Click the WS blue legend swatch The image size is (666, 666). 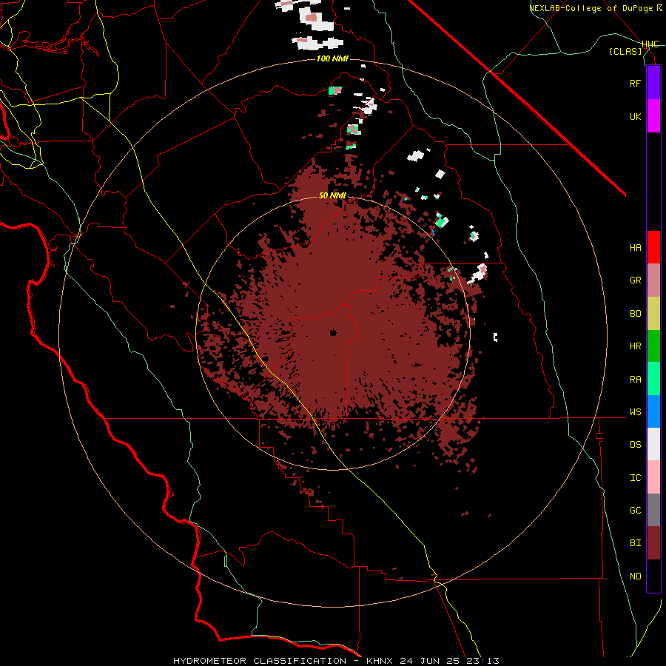[x=653, y=411]
